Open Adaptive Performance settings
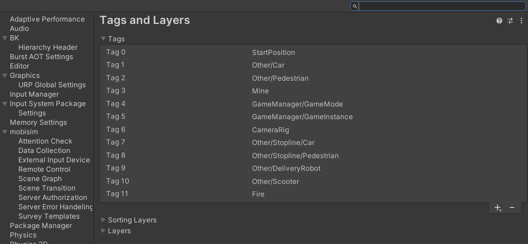The height and width of the screenshot is (244, 528). coord(47,19)
